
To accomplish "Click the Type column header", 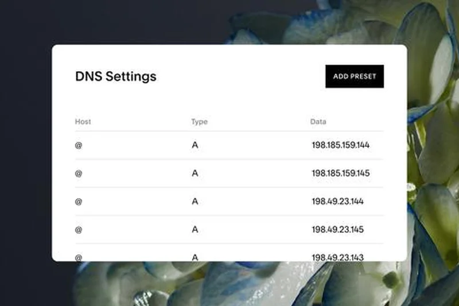I will pyautogui.click(x=199, y=122).
